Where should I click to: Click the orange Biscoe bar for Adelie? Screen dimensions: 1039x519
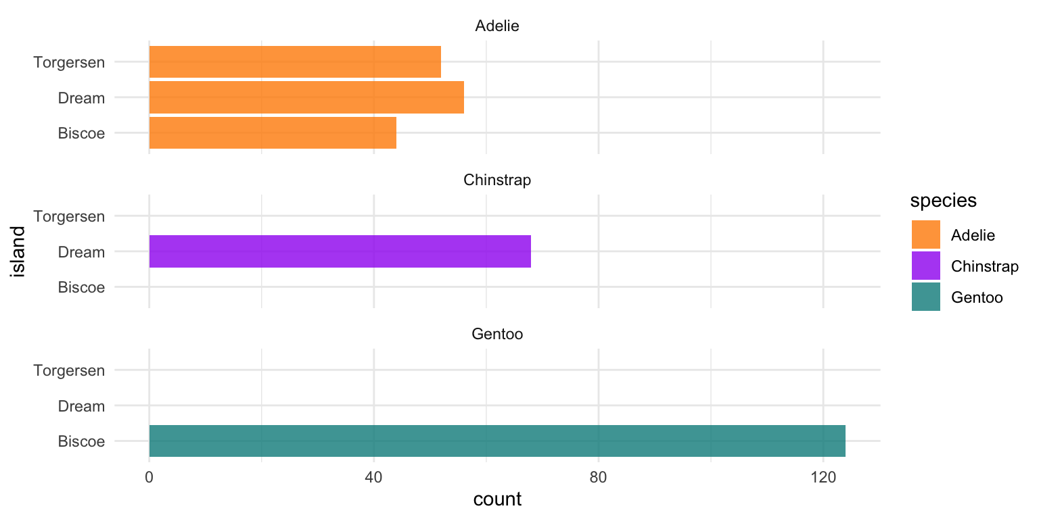(273, 132)
